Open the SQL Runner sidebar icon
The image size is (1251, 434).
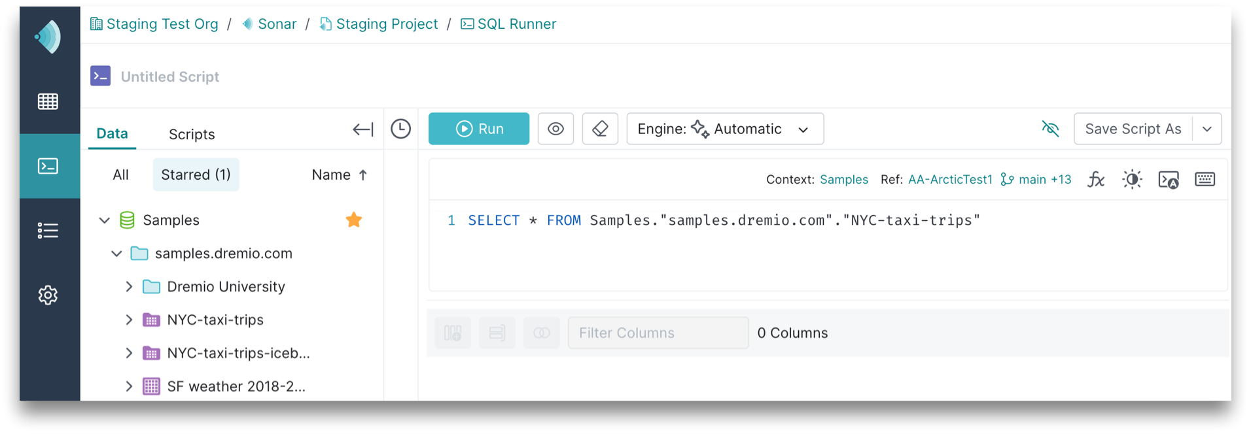[x=48, y=166]
